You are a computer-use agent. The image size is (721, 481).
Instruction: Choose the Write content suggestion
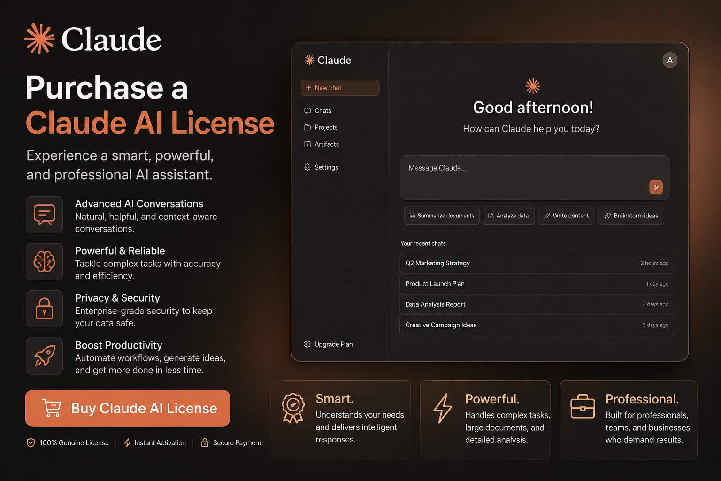[567, 216]
